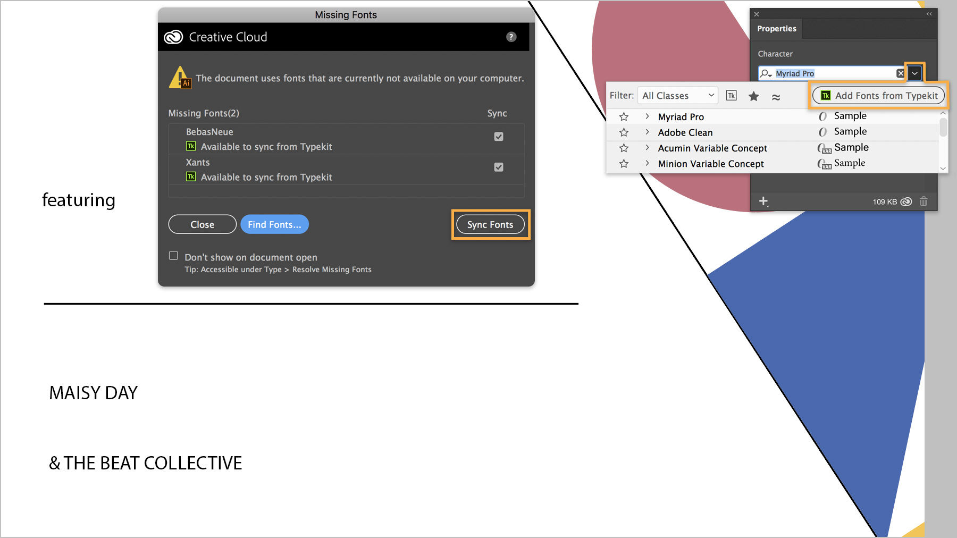Clear the font search with the X icon
957x538 pixels.
(900, 73)
